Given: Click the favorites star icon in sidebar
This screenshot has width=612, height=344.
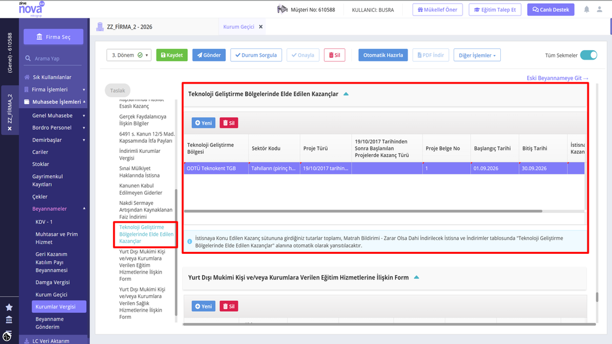Looking at the screenshot, I should (x=9, y=308).
